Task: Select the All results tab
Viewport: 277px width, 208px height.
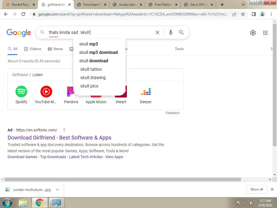Action: tap(12, 49)
